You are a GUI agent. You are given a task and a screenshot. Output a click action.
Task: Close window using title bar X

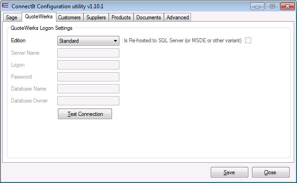point(287,6)
